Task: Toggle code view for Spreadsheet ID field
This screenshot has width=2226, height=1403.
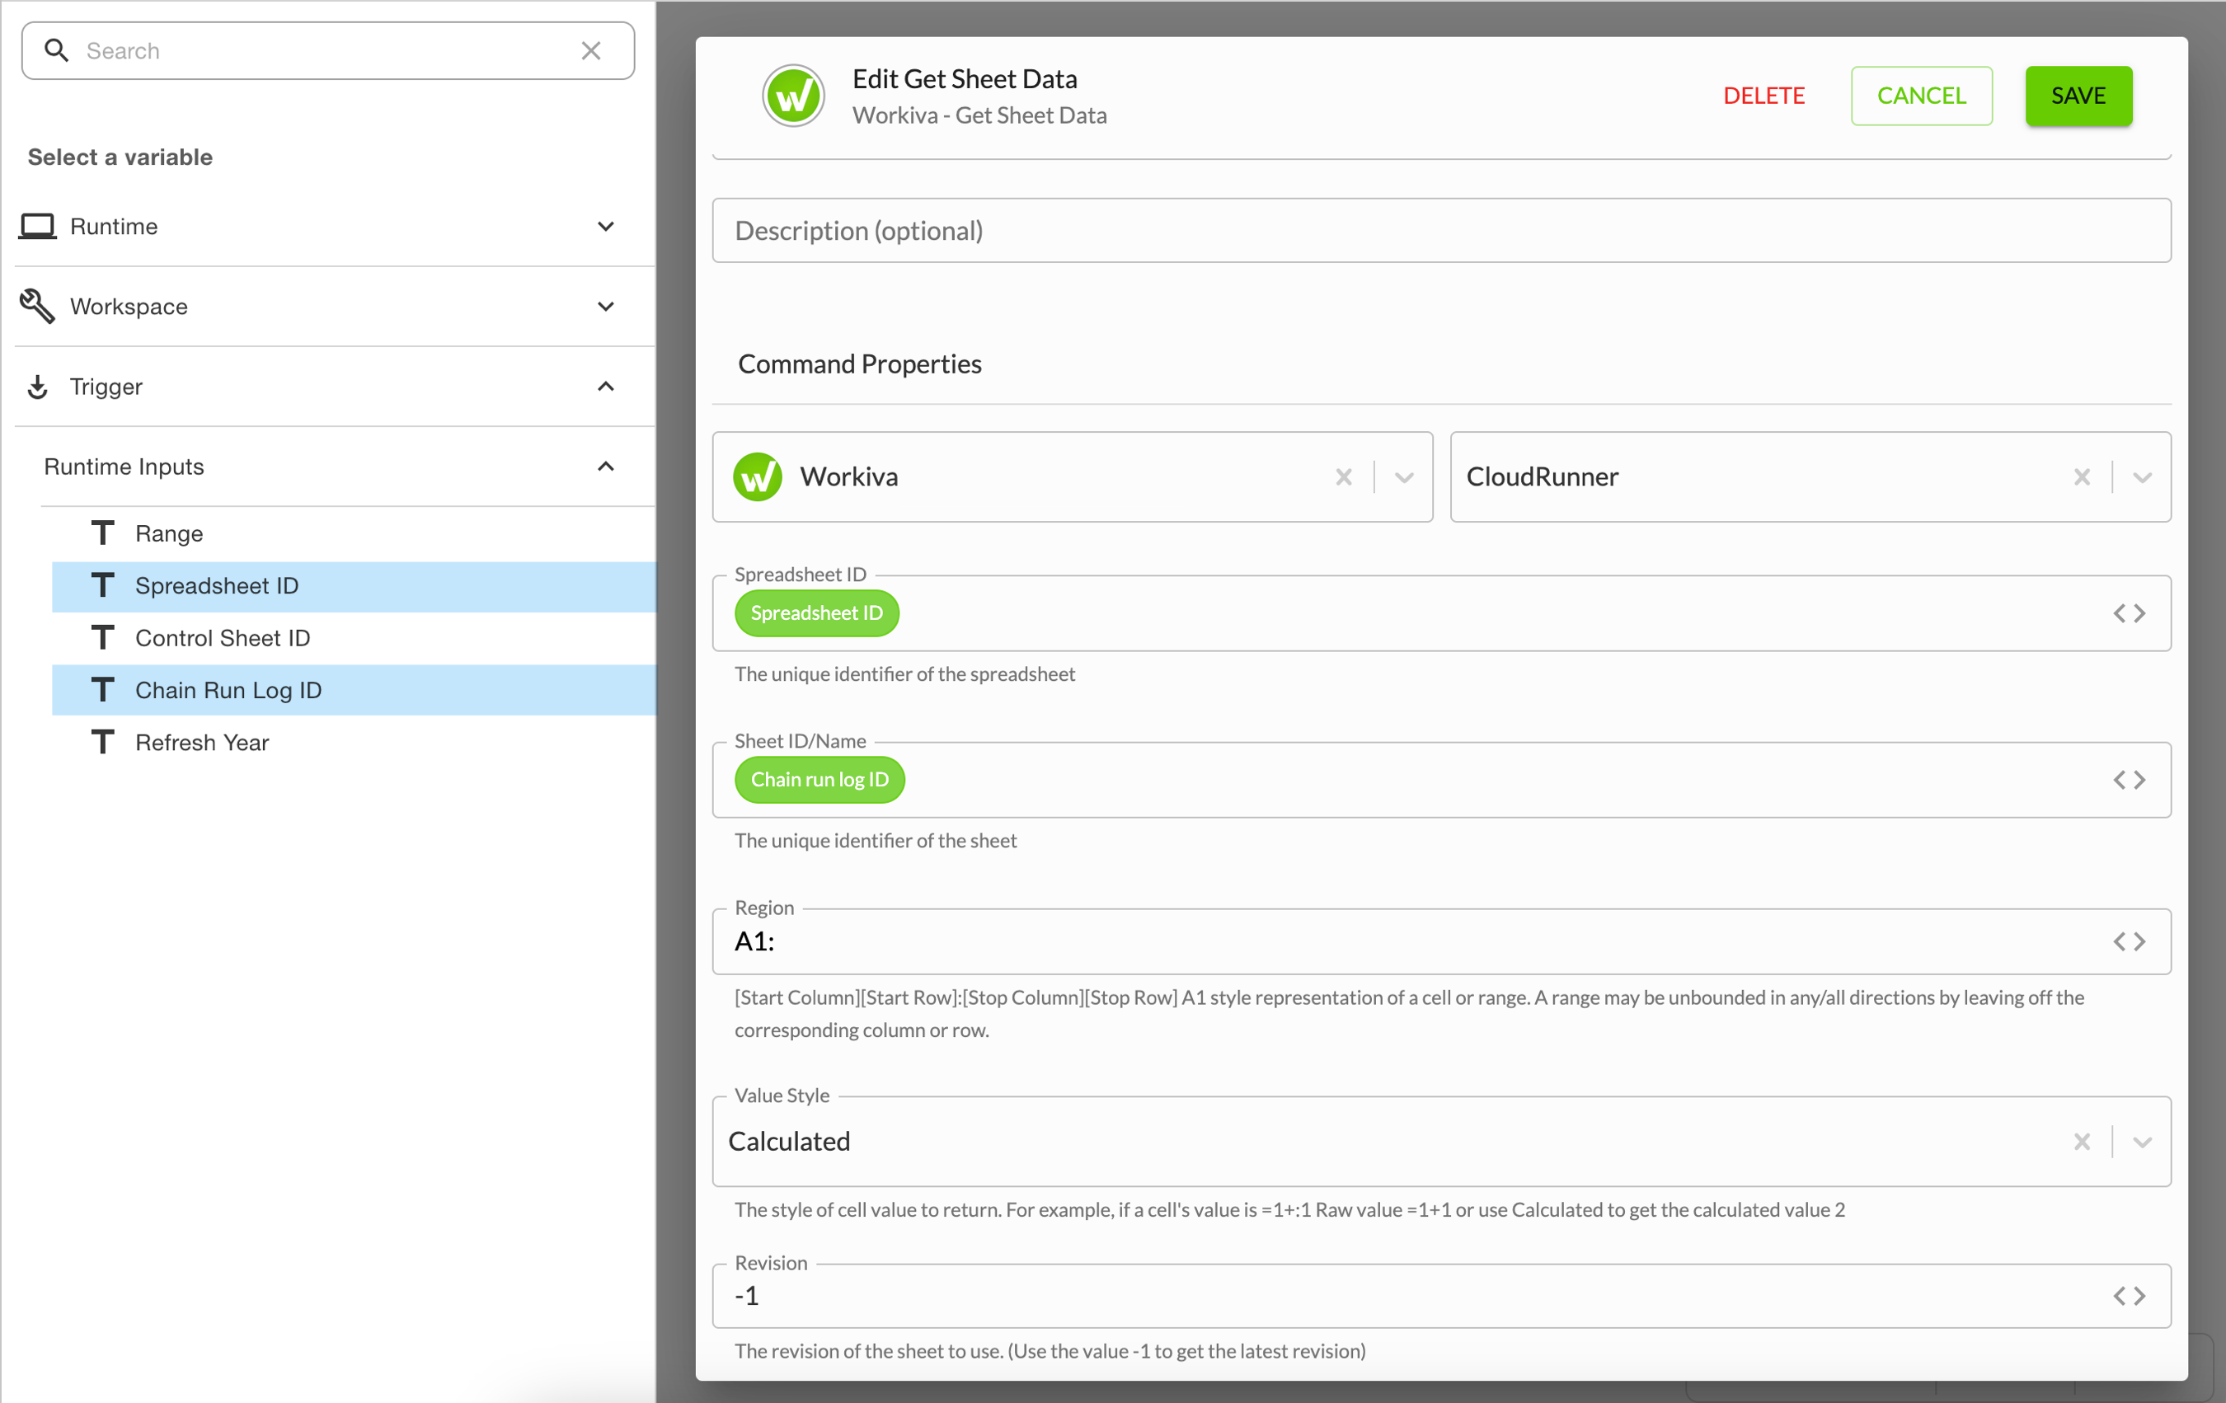Action: click(x=2129, y=613)
